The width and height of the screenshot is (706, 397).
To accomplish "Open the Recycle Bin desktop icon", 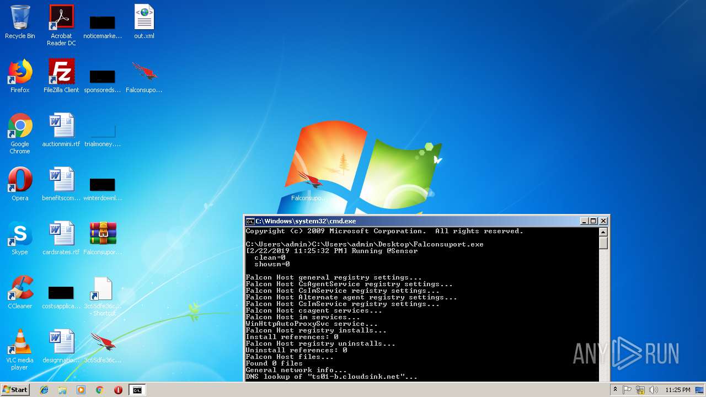I will tap(20, 22).
